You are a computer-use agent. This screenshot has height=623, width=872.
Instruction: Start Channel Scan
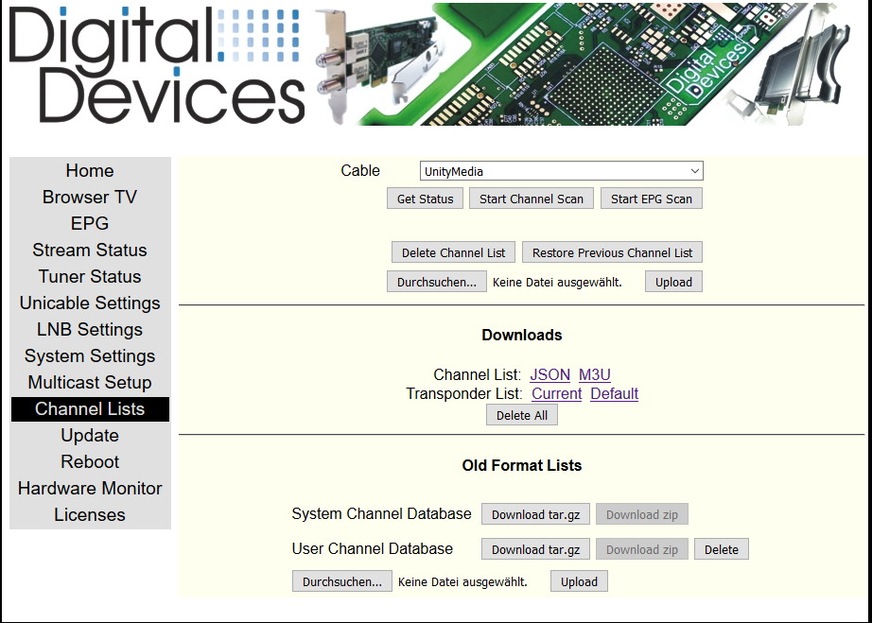coord(532,199)
